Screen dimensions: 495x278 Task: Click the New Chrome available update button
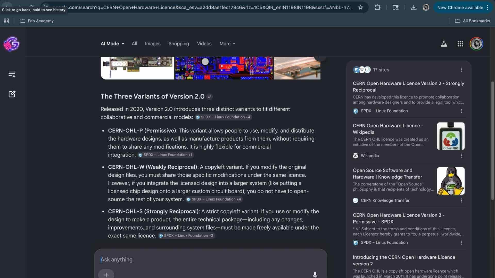[460, 7]
